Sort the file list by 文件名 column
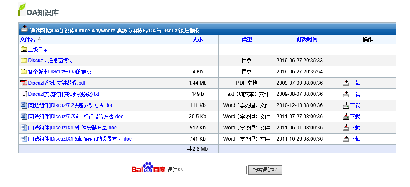410x187 pixels. coord(27,39)
